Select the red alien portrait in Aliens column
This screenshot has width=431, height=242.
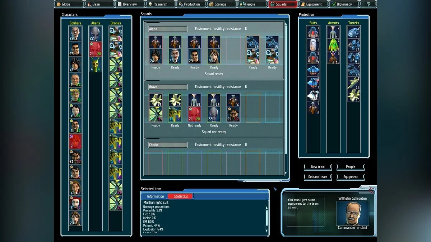[95, 49]
